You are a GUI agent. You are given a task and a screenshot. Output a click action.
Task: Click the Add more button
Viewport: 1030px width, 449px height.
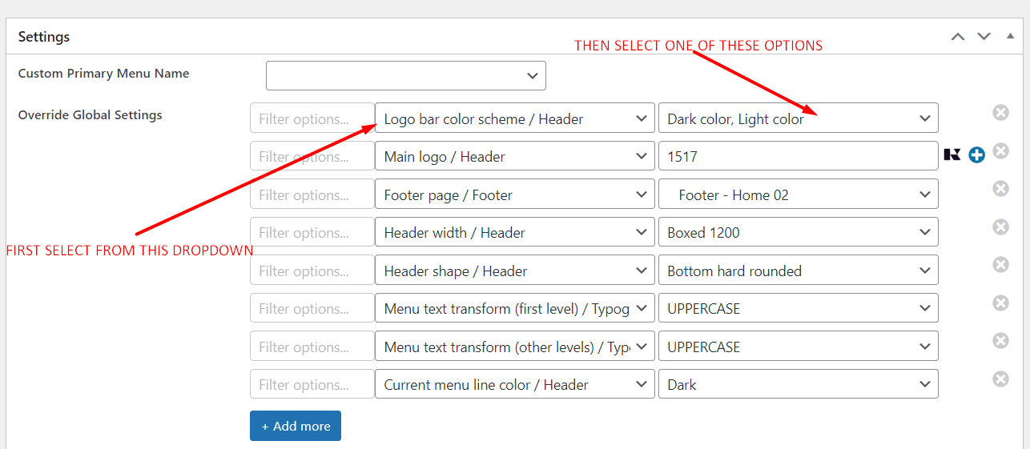point(296,426)
